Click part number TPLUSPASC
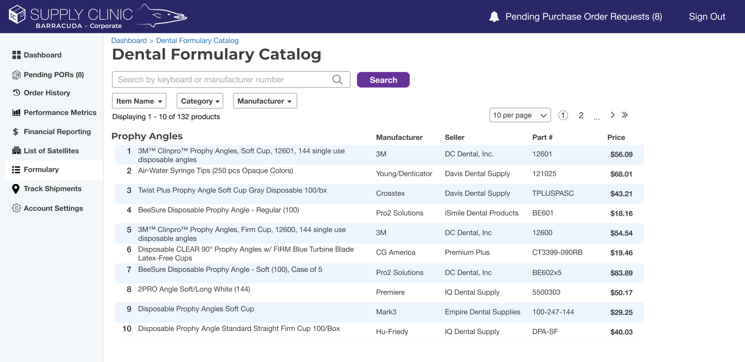 coord(553,193)
